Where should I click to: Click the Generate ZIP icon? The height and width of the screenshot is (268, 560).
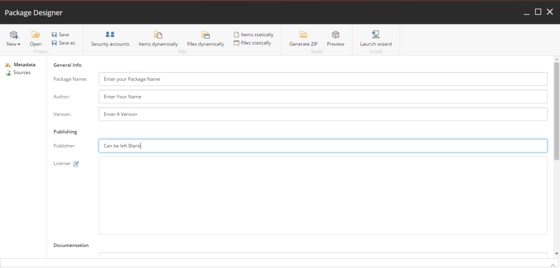click(303, 35)
